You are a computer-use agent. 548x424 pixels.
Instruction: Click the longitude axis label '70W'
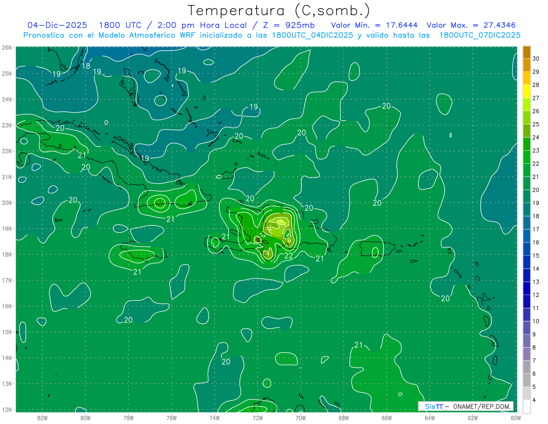[300, 418]
